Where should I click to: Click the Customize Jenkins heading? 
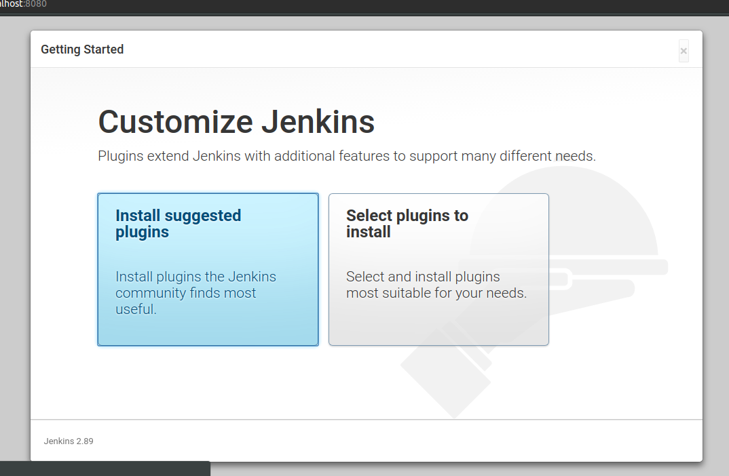coord(236,122)
